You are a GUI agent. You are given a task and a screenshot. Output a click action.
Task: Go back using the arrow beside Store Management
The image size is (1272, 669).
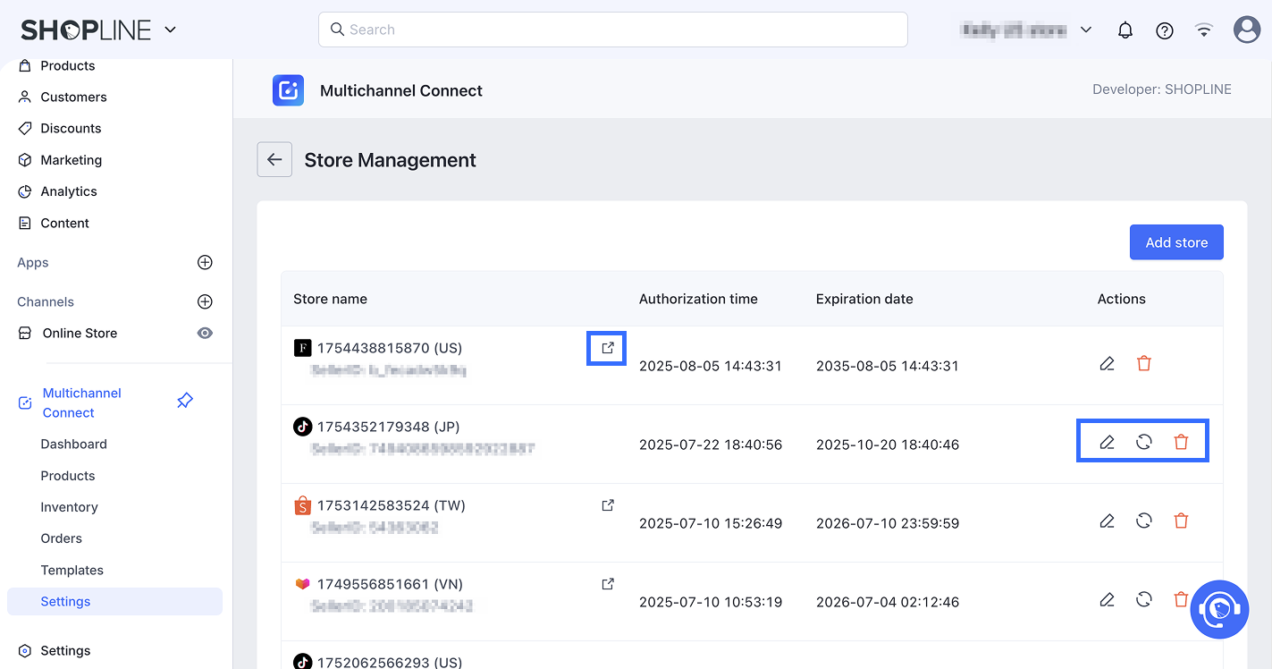pos(274,159)
